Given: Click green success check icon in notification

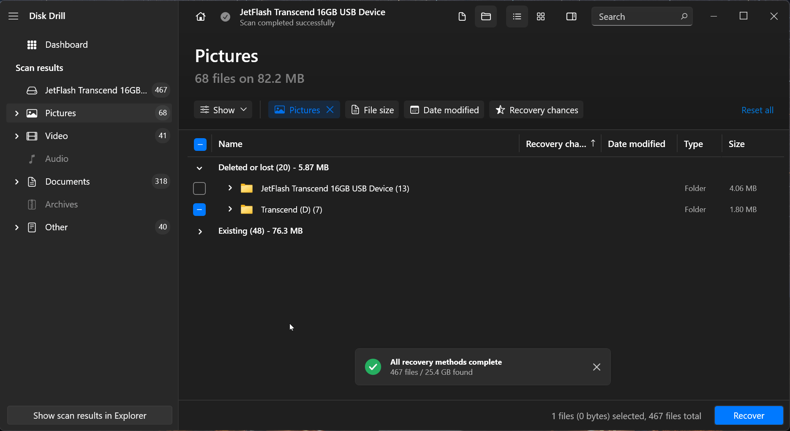Looking at the screenshot, I should (373, 367).
